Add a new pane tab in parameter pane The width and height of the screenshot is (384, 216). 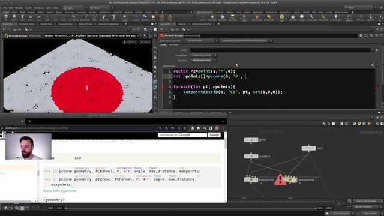[x=218, y=24]
